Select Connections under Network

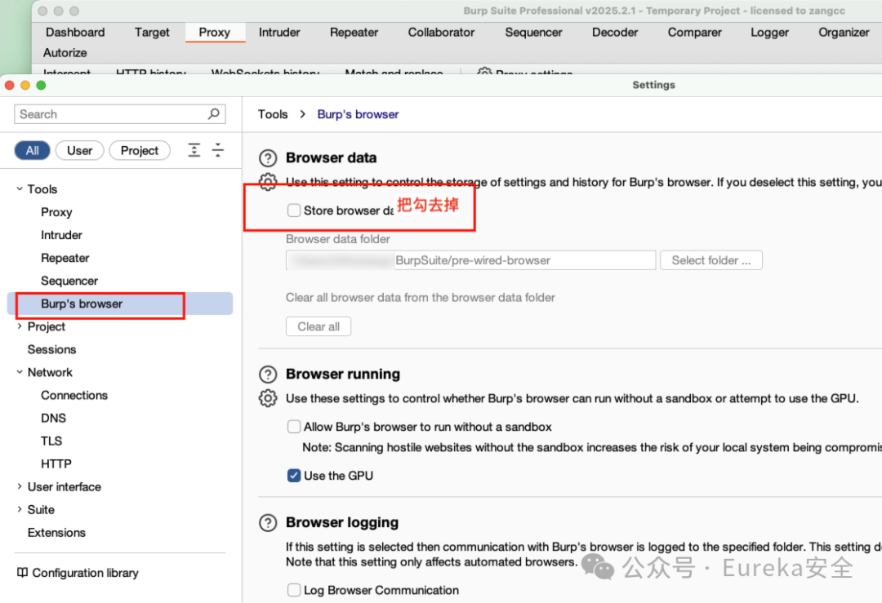(73, 395)
